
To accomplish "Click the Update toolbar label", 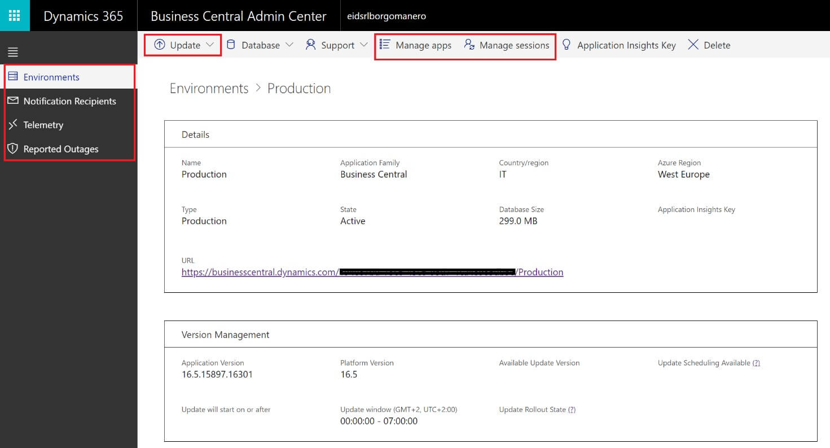I will point(185,45).
